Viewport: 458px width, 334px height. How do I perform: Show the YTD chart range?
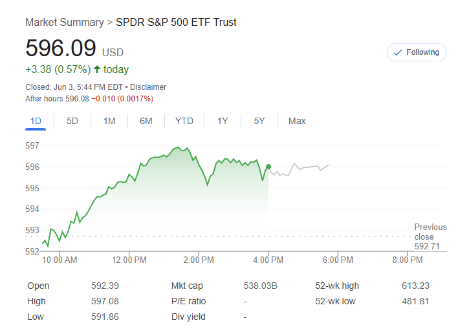(x=184, y=121)
